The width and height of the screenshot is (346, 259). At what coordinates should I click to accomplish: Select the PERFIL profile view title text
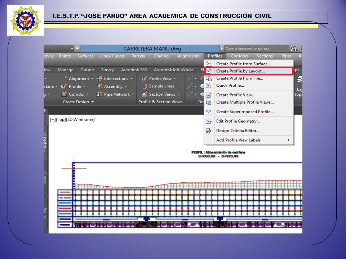click(x=218, y=152)
